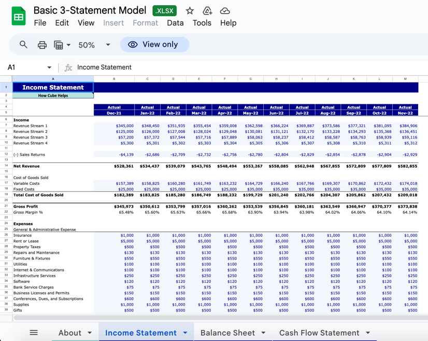
Task: Open the Data menu
Action: coord(175,23)
